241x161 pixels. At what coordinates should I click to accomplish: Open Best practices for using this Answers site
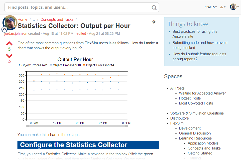195,34
